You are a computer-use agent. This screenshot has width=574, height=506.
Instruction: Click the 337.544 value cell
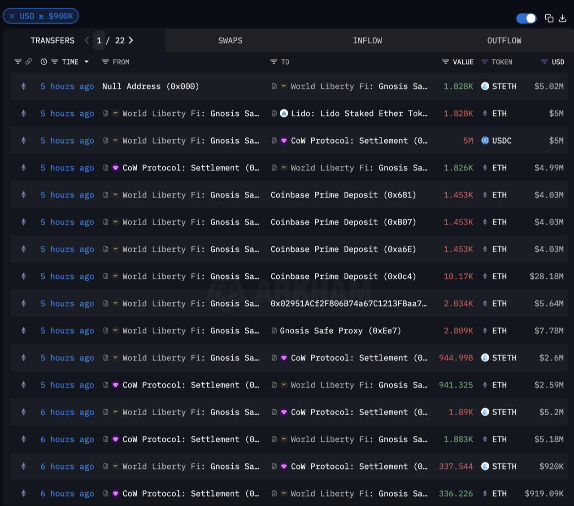point(456,466)
